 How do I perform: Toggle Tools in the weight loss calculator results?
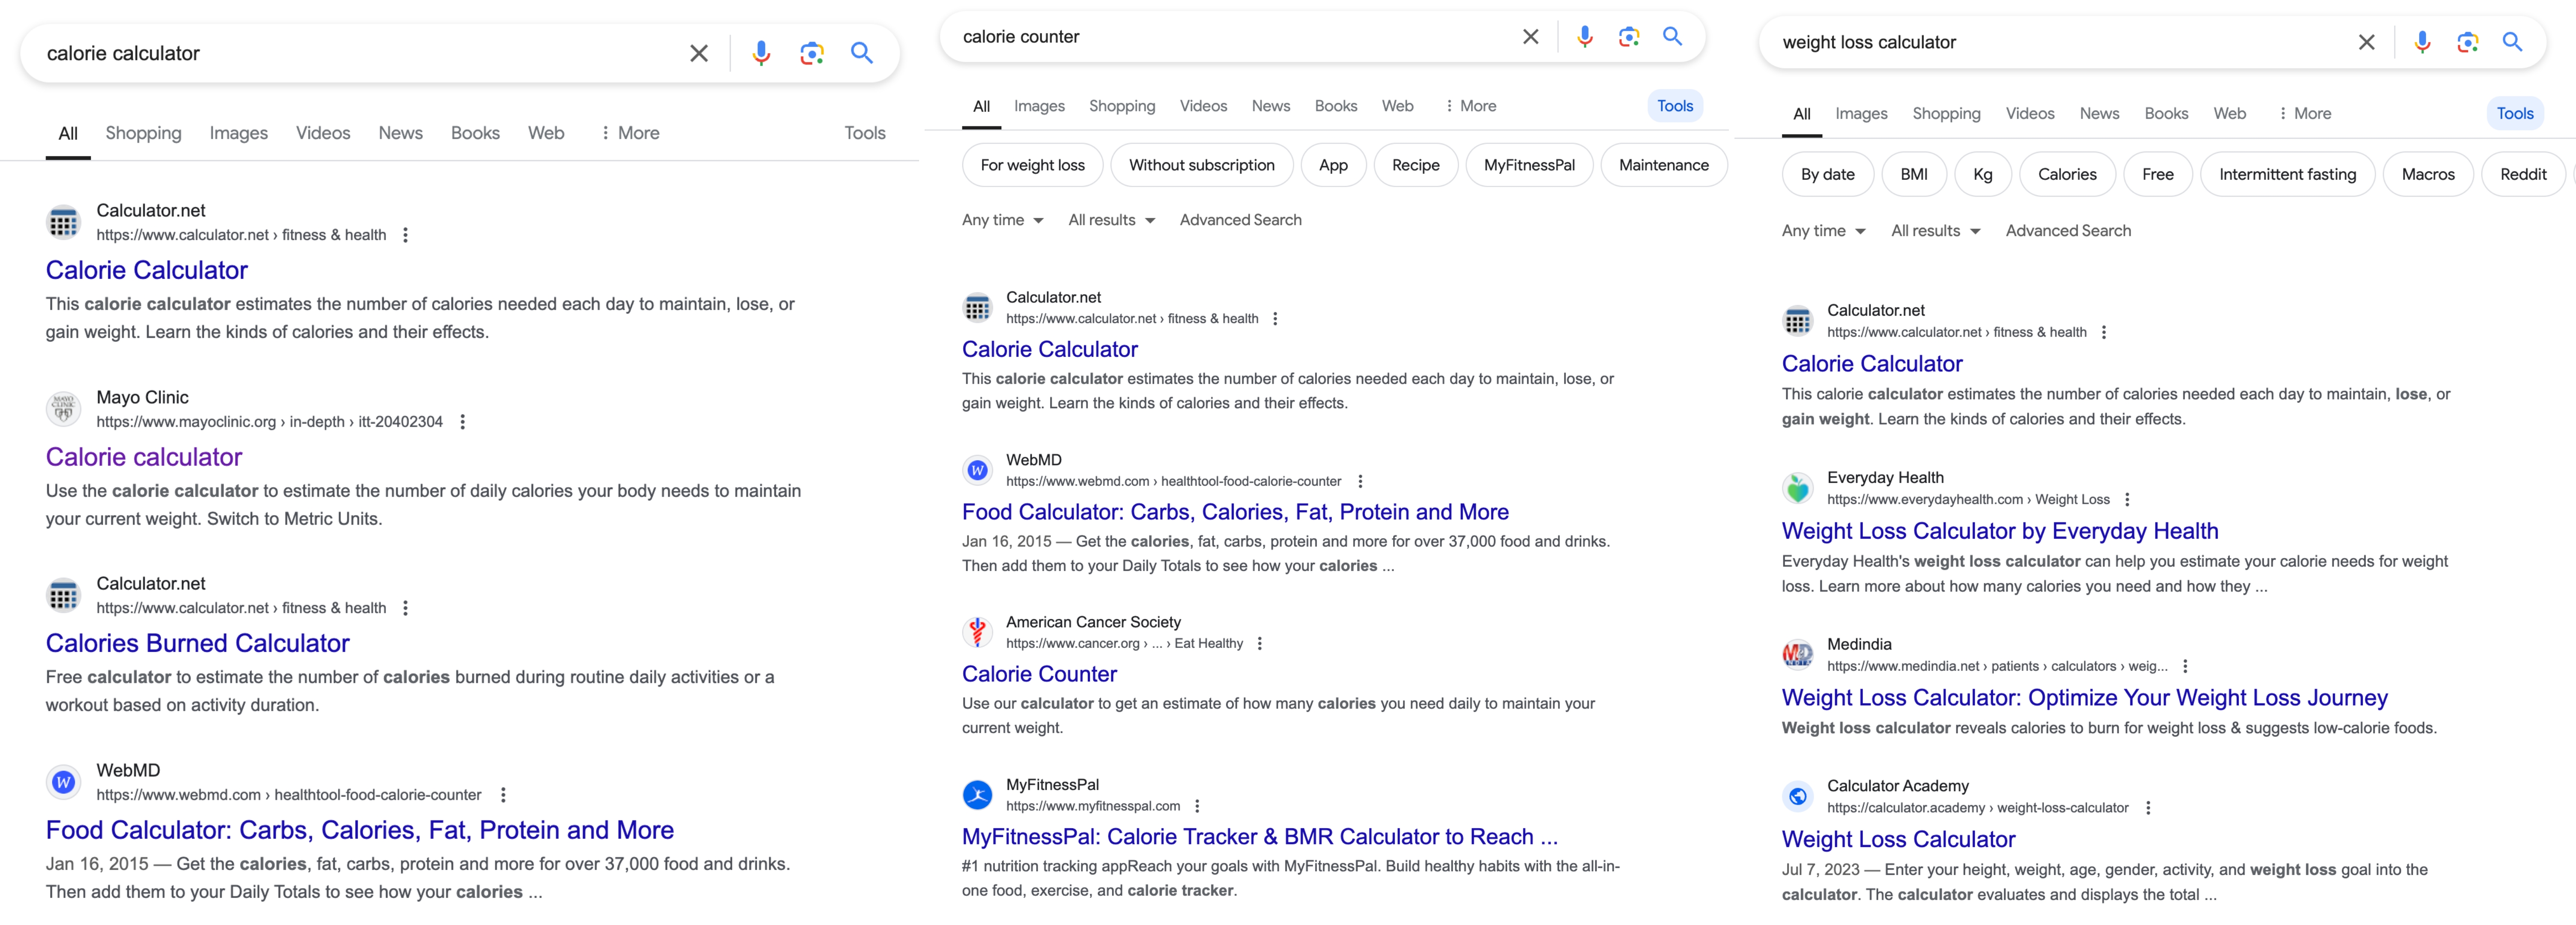tap(2515, 113)
